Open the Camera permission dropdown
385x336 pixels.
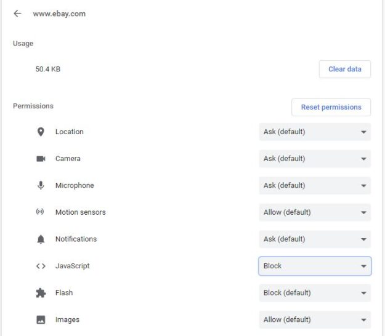click(x=315, y=159)
